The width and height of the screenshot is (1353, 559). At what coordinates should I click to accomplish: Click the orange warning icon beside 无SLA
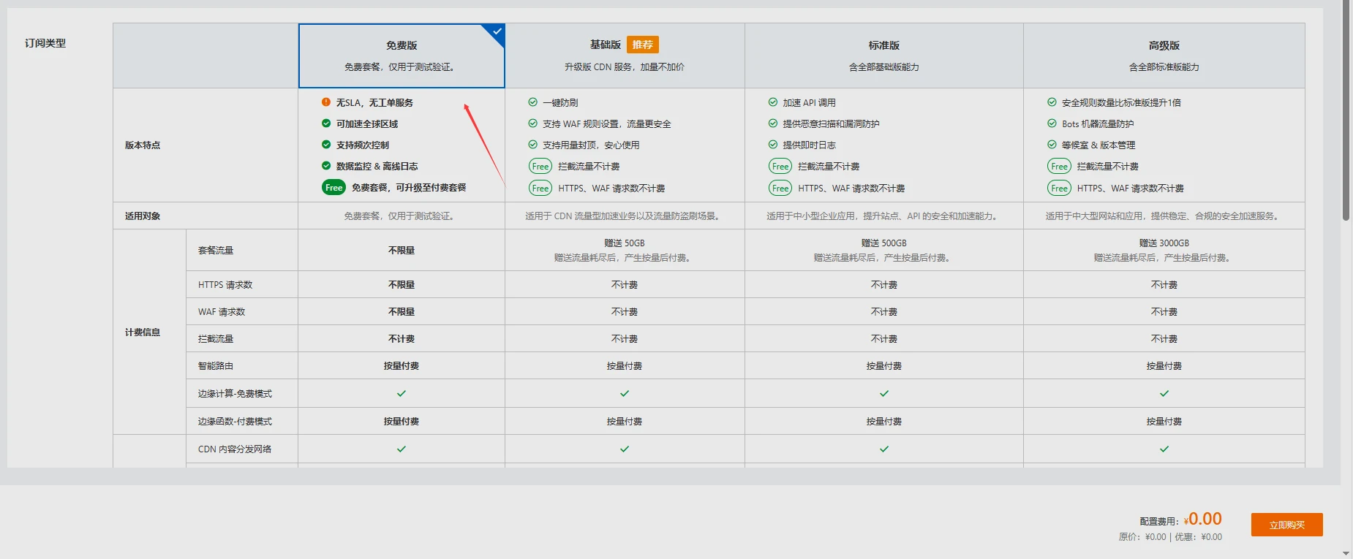point(326,102)
